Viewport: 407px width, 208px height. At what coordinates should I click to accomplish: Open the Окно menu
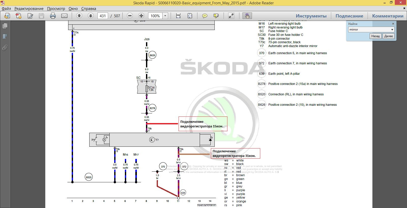[73, 8]
